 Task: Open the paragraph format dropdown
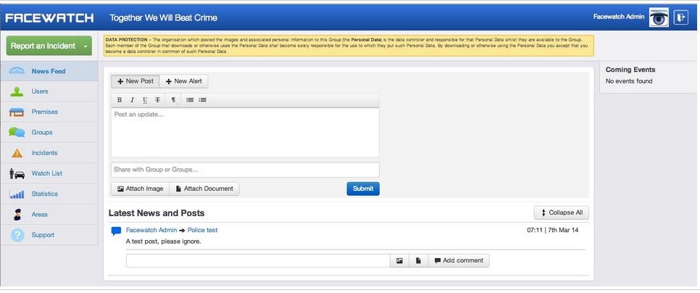[173, 99]
